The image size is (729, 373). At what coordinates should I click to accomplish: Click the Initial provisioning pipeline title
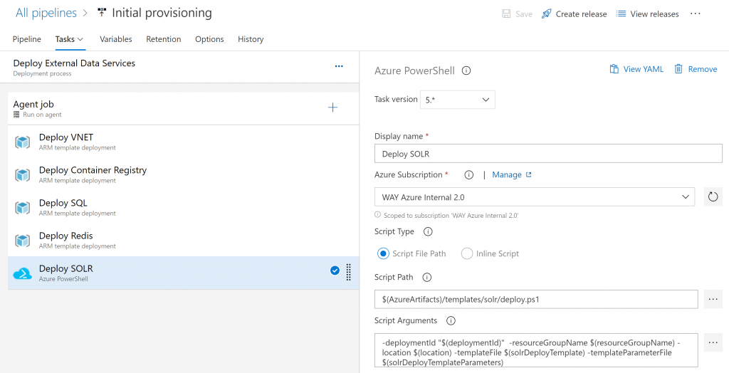(x=162, y=13)
